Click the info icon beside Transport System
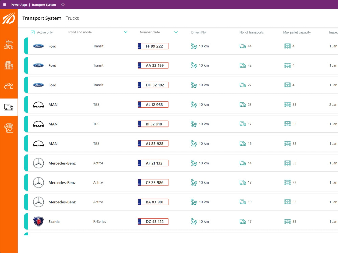338x253 pixels. point(63,4)
